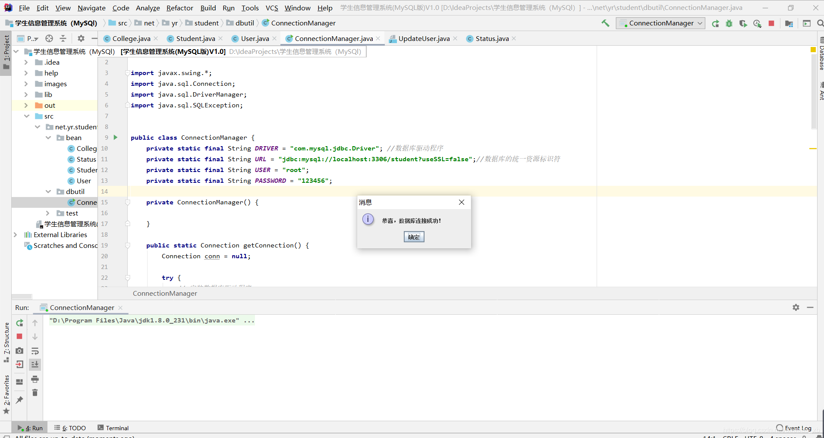Expand External Libraries node

tap(16, 235)
